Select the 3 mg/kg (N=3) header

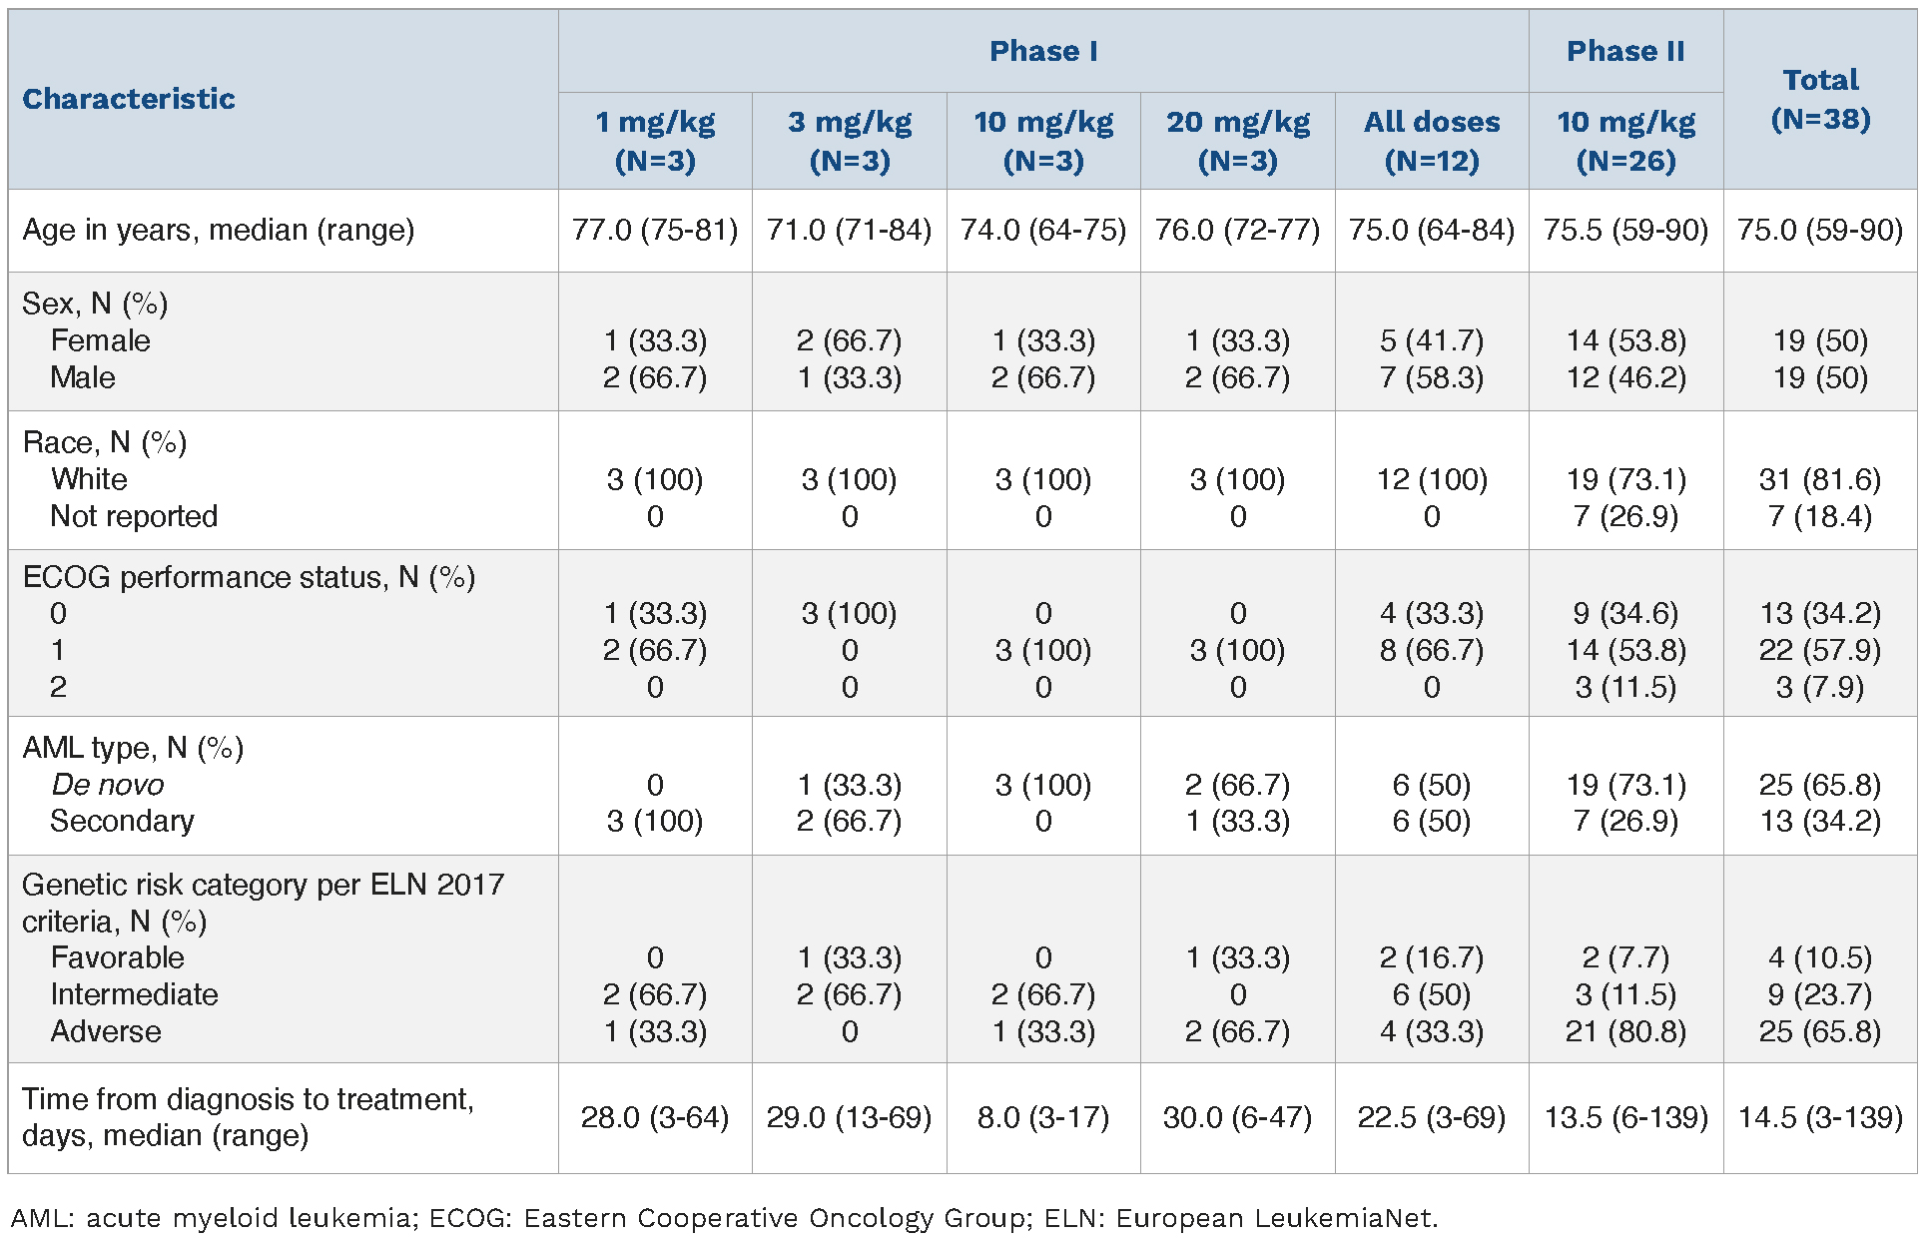click(x=849, y=141)
